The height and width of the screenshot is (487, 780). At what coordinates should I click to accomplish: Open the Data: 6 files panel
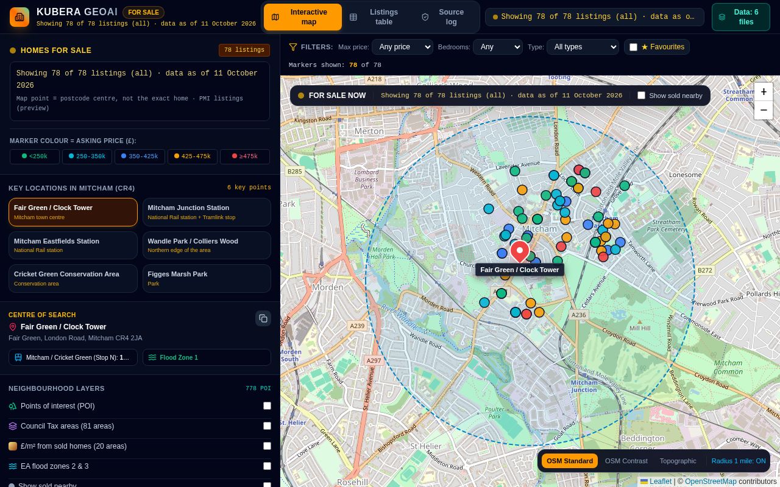click(741, 17)
